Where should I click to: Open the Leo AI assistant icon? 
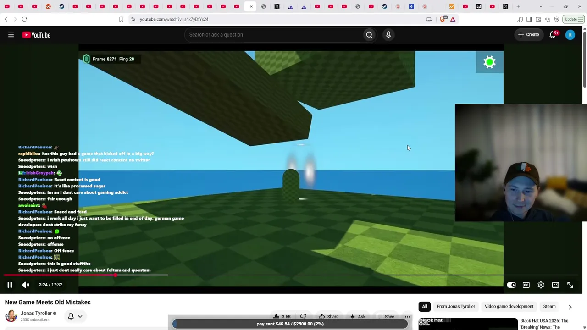point(548,19)
